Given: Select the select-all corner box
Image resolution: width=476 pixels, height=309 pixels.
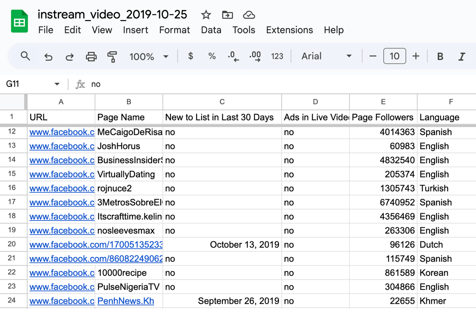Looking at the screenshot, I should tap(12, 102).
